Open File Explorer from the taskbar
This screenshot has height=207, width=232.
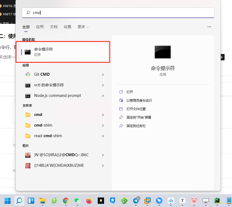pyautogui.click(x=43, y=201)
